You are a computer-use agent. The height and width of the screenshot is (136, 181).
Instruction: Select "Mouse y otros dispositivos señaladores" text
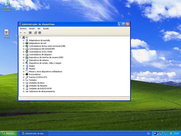pyautogui.click(x=46, y=72)
